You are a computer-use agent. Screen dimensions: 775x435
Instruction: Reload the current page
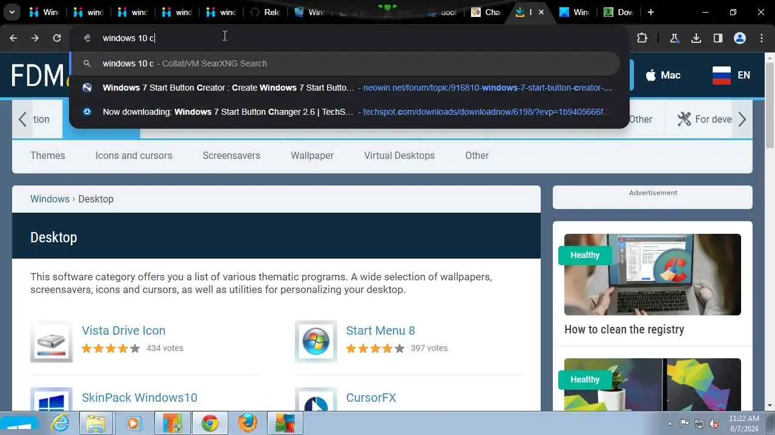pos(57,38)
